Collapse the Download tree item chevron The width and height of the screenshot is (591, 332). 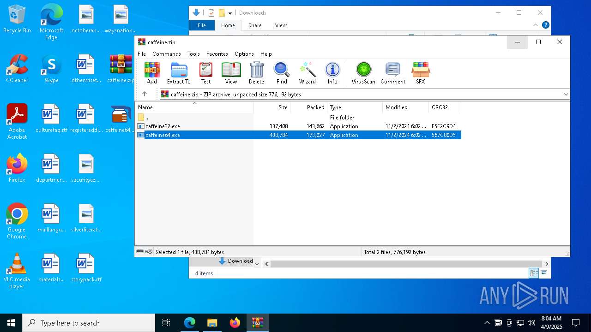(257, 264)
